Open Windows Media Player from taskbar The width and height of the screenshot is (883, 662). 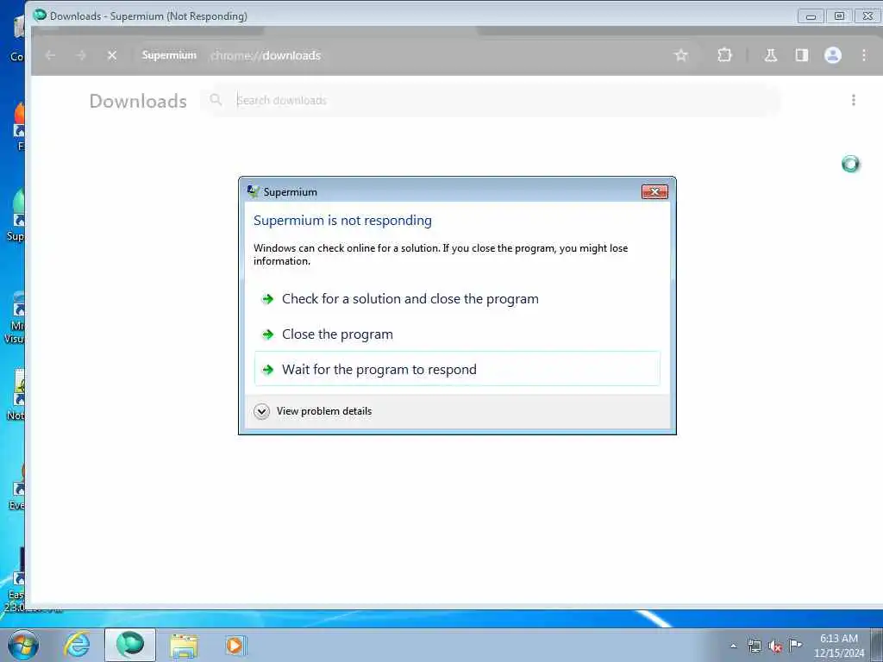point(235,646)
